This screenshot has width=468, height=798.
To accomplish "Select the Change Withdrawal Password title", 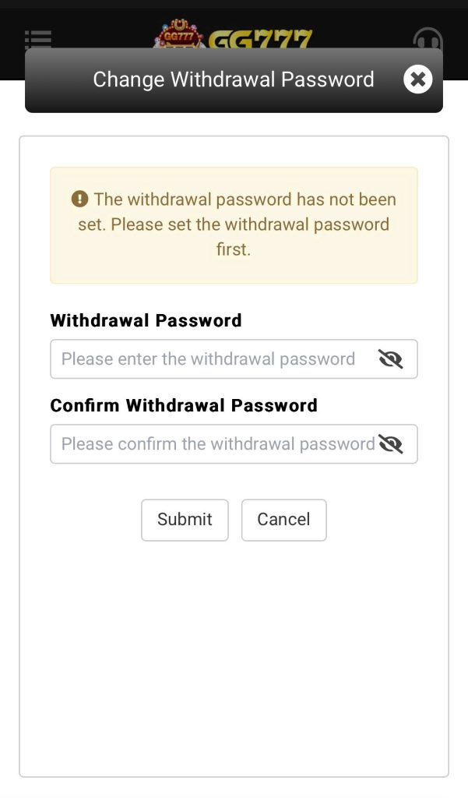I will click(x=233, y=79).
